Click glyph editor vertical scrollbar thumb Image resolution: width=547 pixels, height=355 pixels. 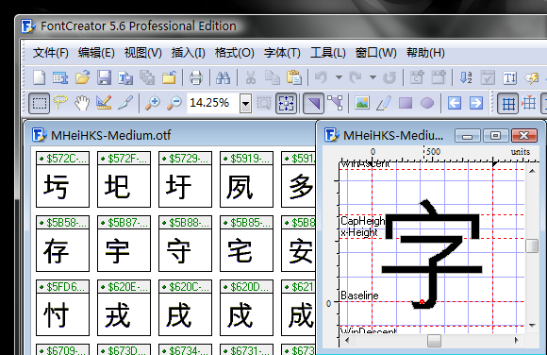pos(532,246)
